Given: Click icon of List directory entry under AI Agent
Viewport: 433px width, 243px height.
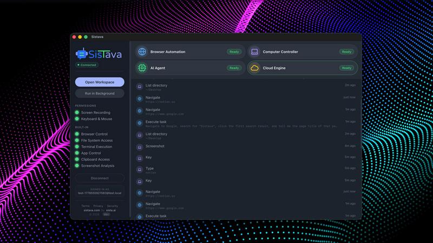Looking at the screenshot, I should pos(140,86).
